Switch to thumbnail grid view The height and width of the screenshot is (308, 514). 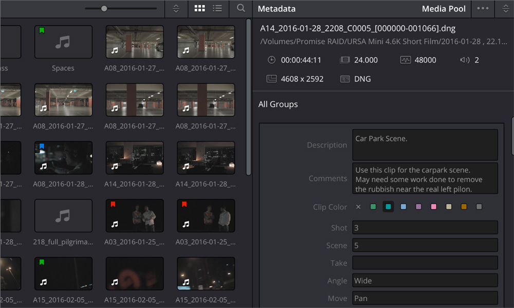pos(200,9)
